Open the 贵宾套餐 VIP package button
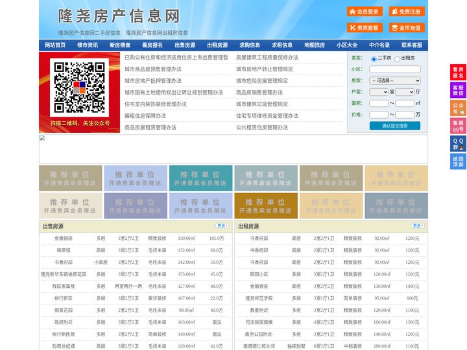Image resolution: width=467 pixels, height=350 pixels. click(x=365, y=28)
